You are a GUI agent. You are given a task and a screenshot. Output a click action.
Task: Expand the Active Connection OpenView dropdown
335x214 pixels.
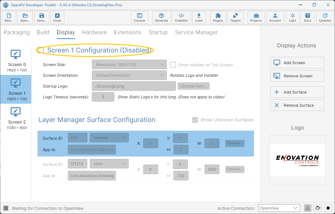279,208
